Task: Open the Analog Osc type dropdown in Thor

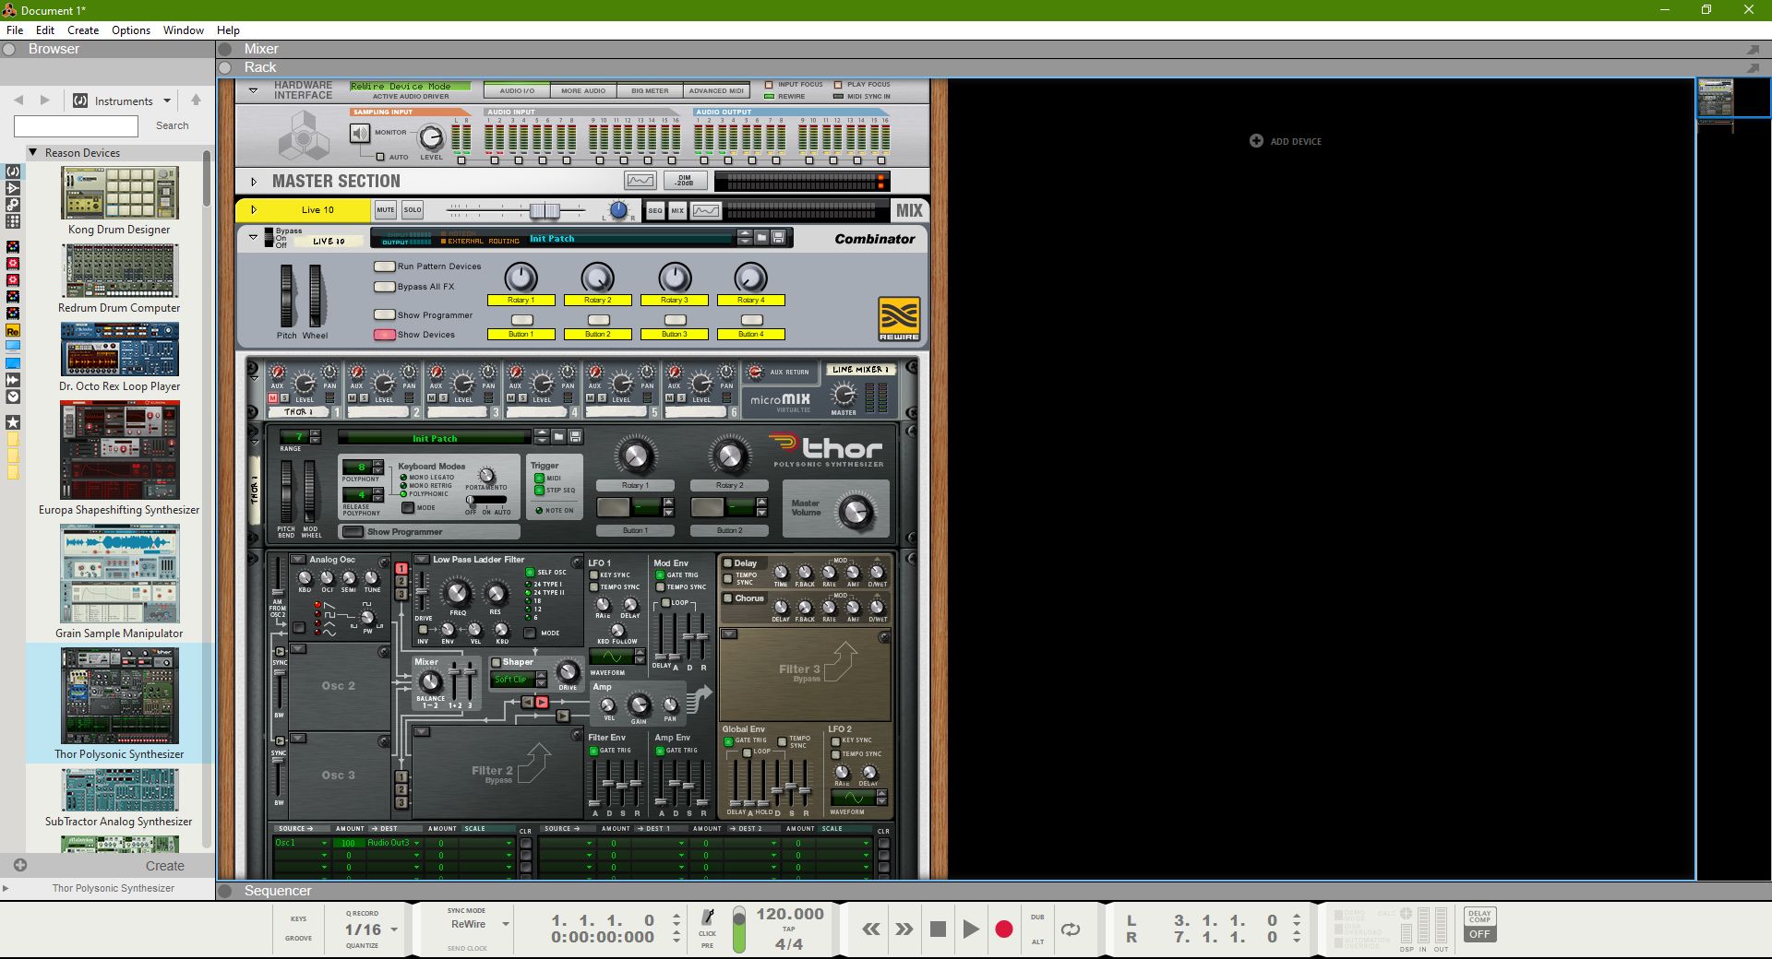Action: coord(298,559)
